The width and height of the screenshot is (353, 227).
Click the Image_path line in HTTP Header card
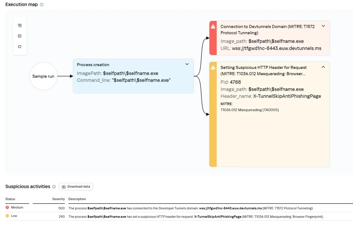[x=262, y=89]
